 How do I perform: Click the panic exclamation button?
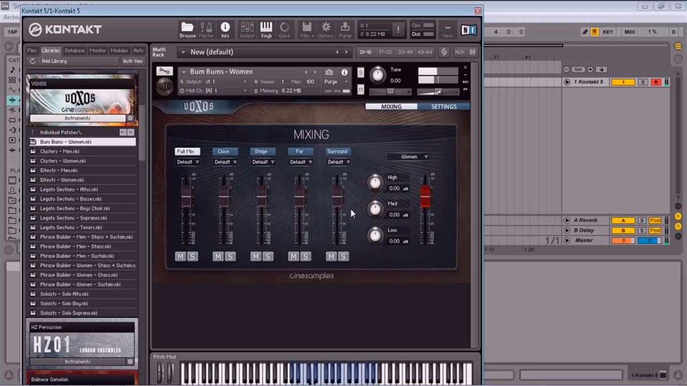tap(398, 29)
